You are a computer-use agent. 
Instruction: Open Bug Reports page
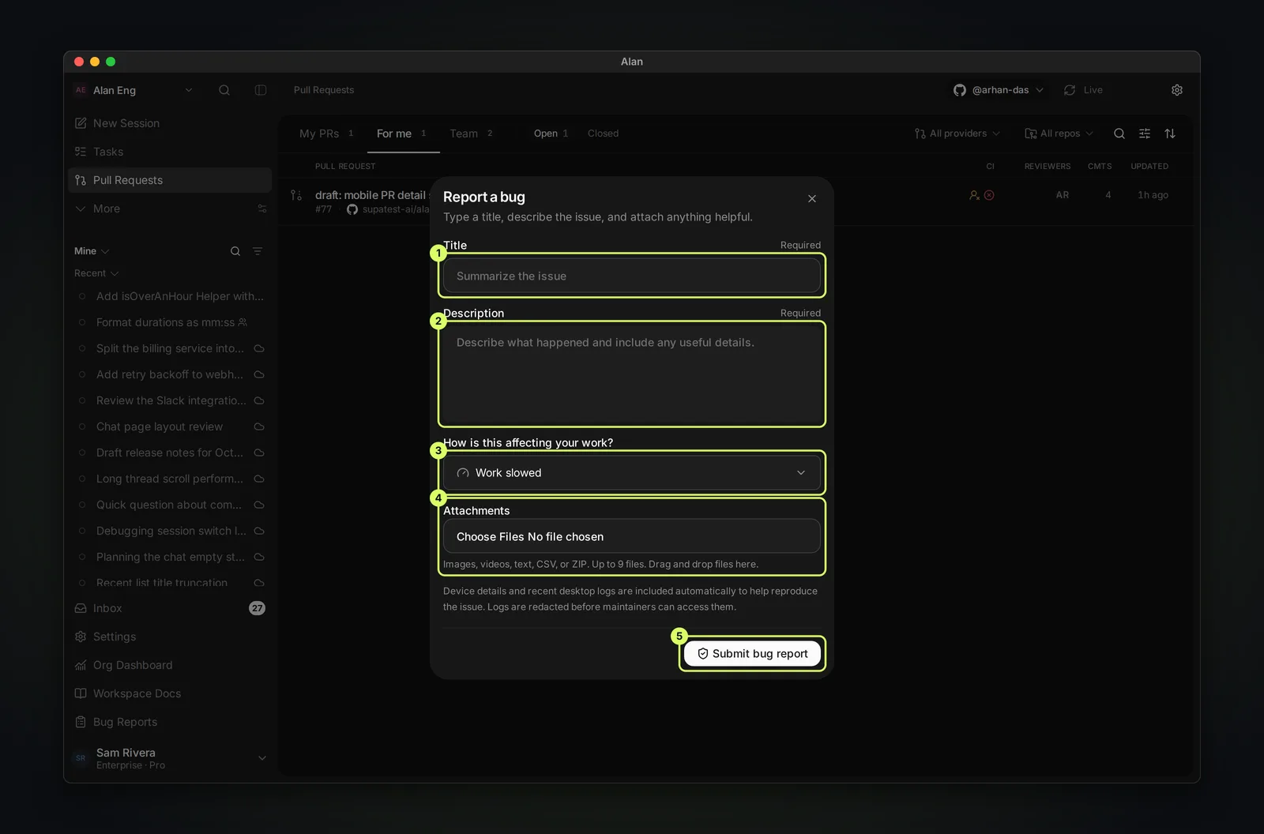point(170,722)
